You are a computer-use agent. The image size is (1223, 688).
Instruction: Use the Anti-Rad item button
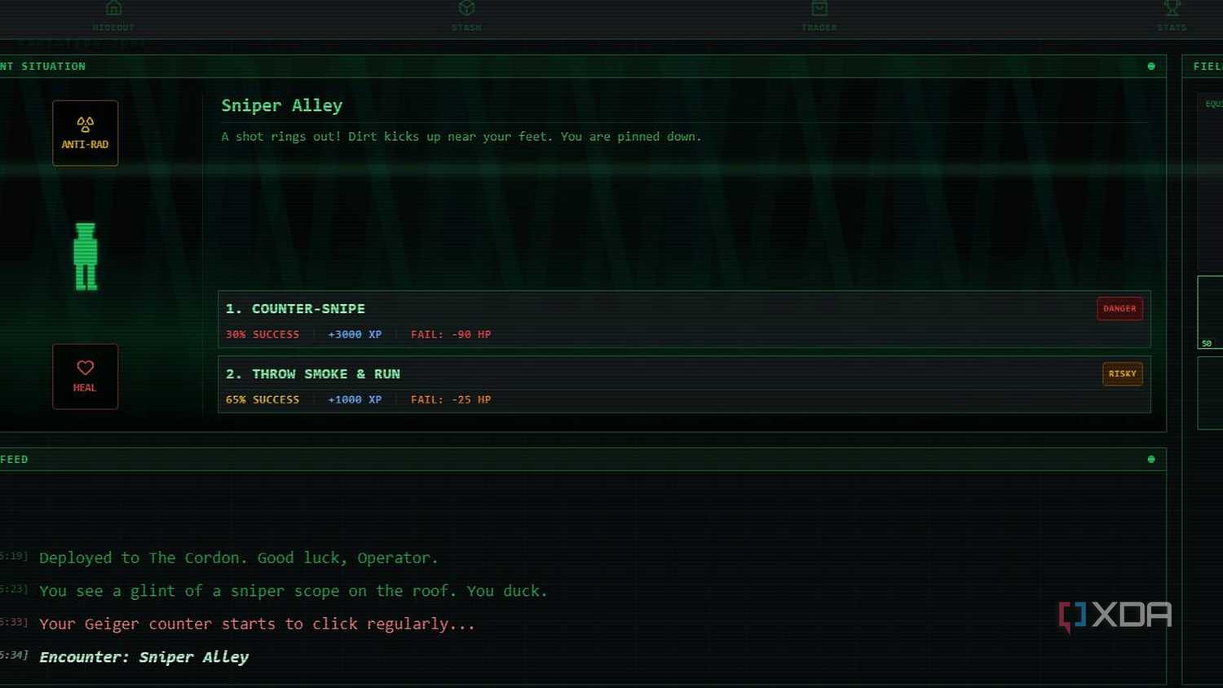(86, 133)
